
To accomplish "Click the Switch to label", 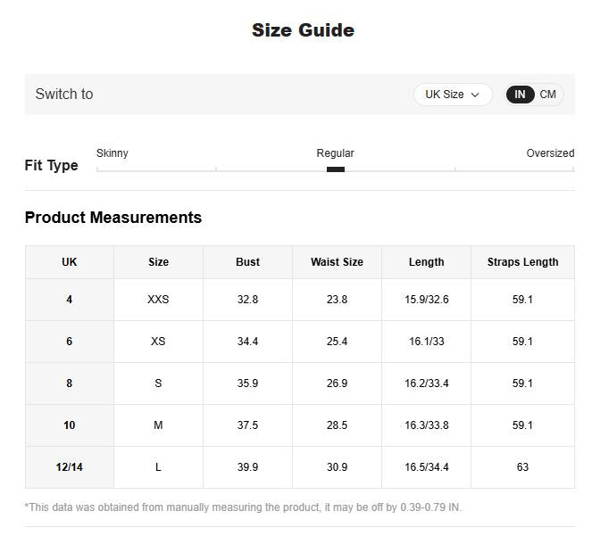I will coord(64,95).
